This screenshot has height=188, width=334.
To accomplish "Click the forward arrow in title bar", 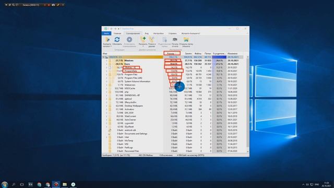I will point(115,29).
